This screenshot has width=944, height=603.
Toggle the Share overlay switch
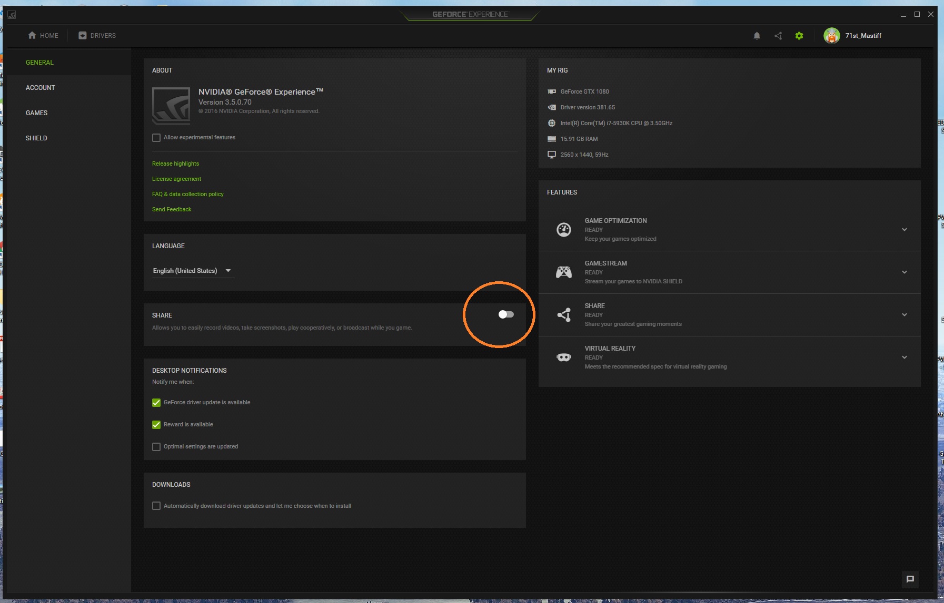[x=506, y=314]
